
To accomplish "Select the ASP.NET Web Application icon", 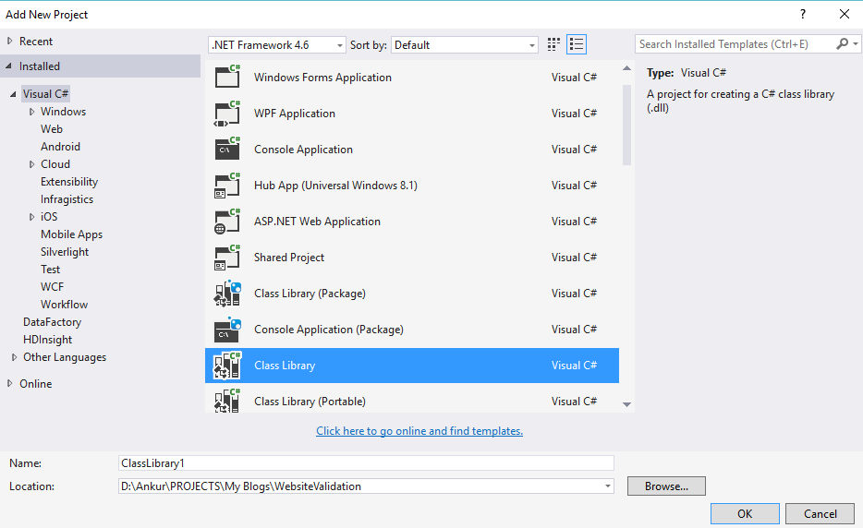I will pyautogui.click(x=227, y=222).
